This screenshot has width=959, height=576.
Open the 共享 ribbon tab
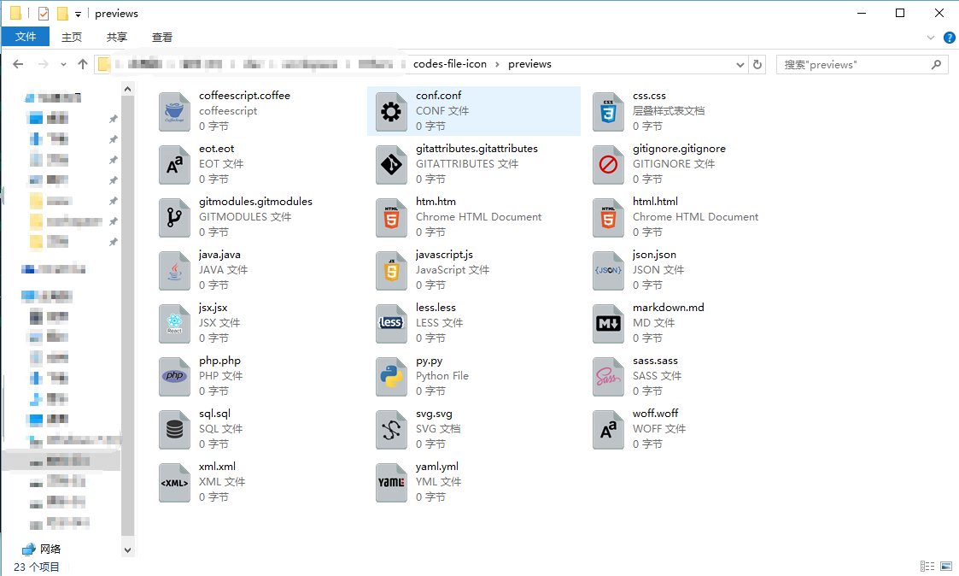(117, 38)
